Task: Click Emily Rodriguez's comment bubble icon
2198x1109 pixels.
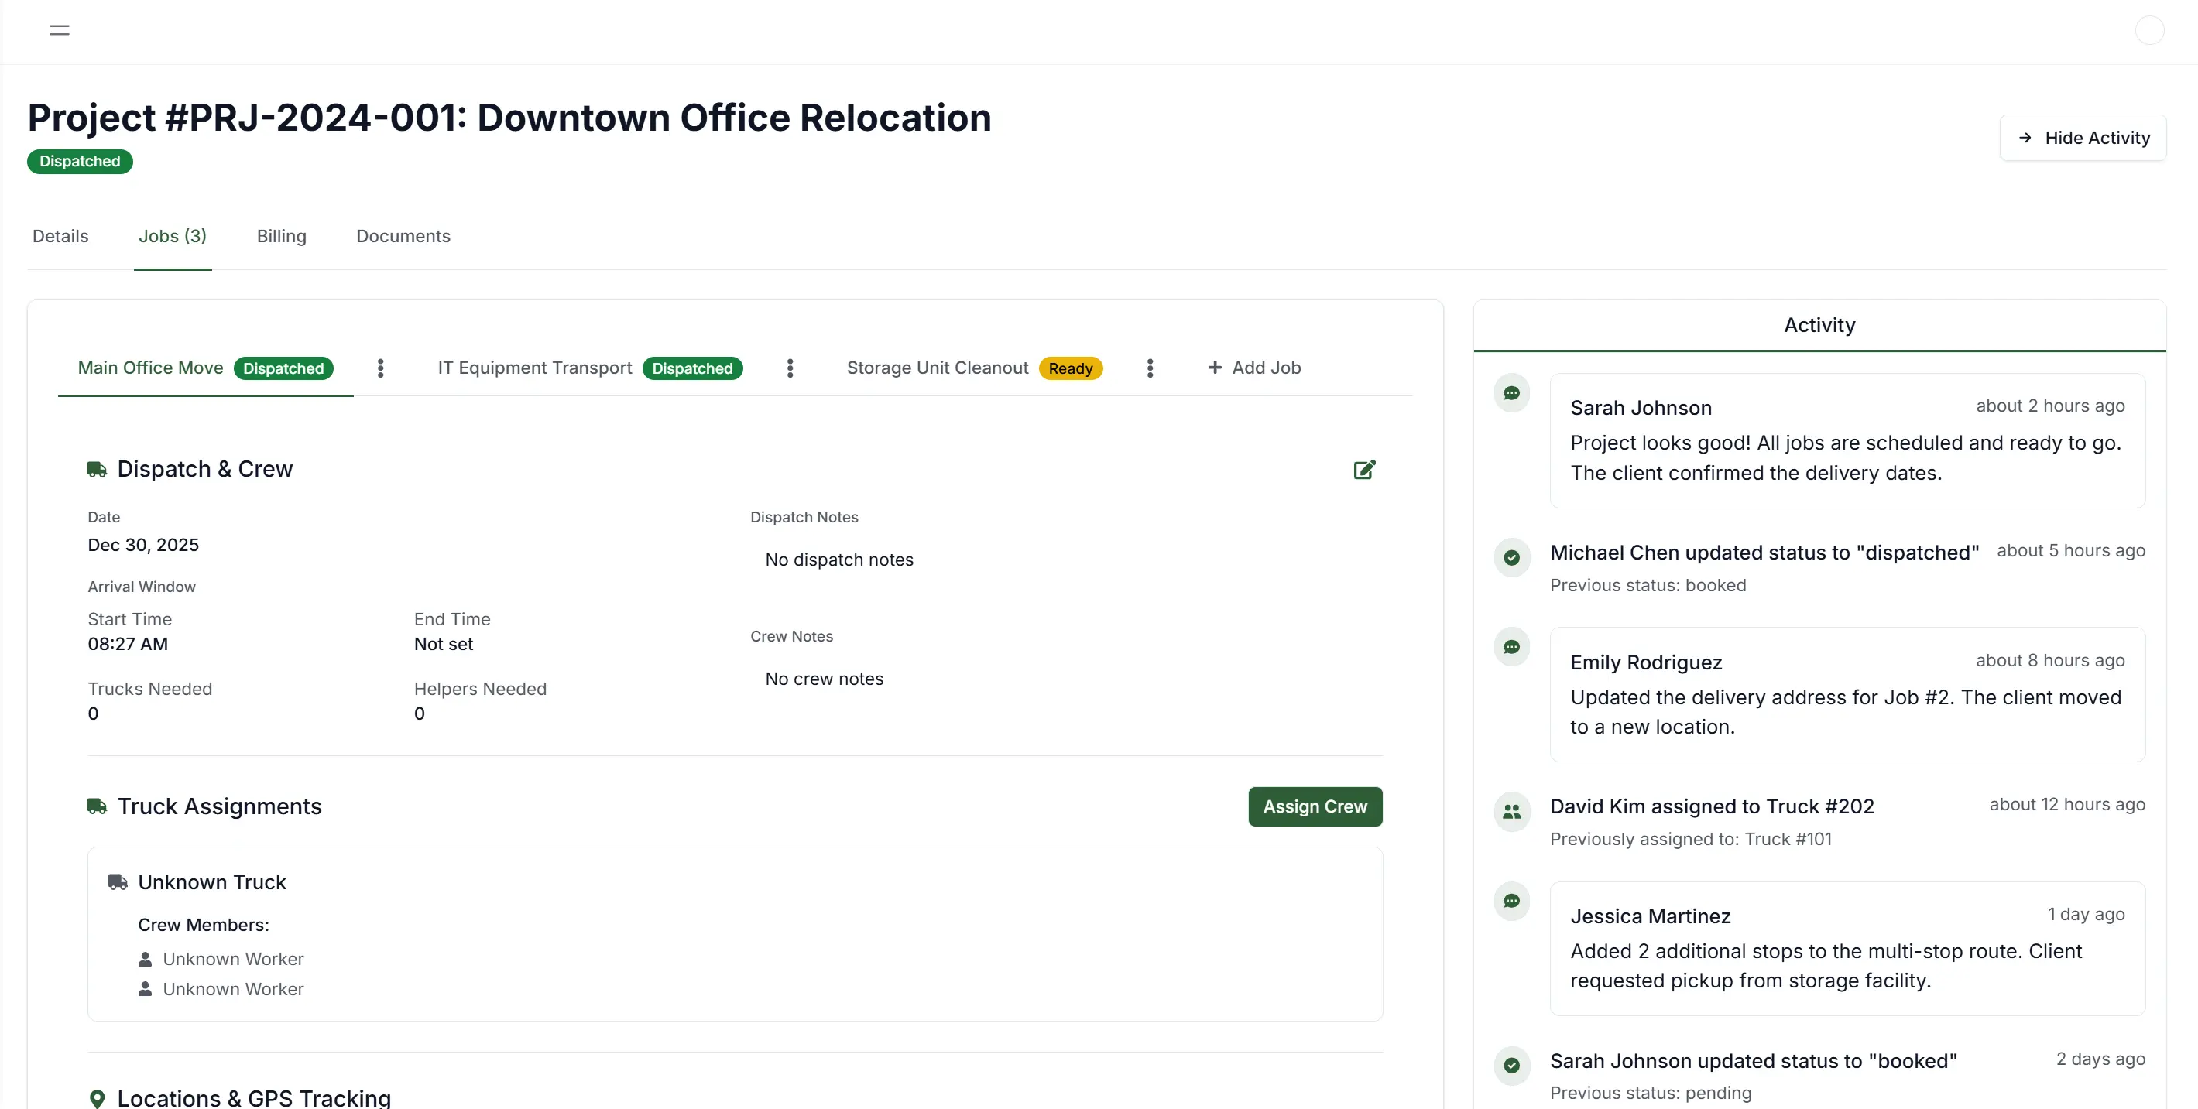Action: (1511, 648)
